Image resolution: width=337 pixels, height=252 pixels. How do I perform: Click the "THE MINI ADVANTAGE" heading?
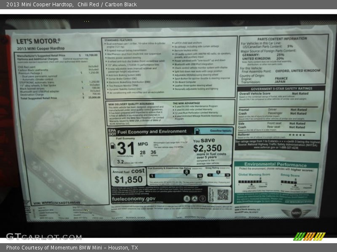[x=186, y=103]
